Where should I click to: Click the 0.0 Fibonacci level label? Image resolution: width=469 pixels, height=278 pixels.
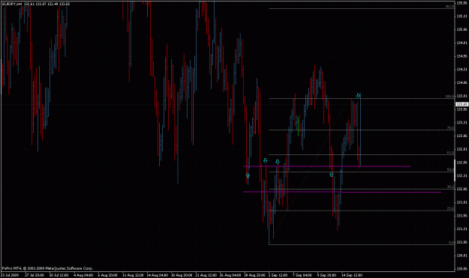click(x=451, y=243)
